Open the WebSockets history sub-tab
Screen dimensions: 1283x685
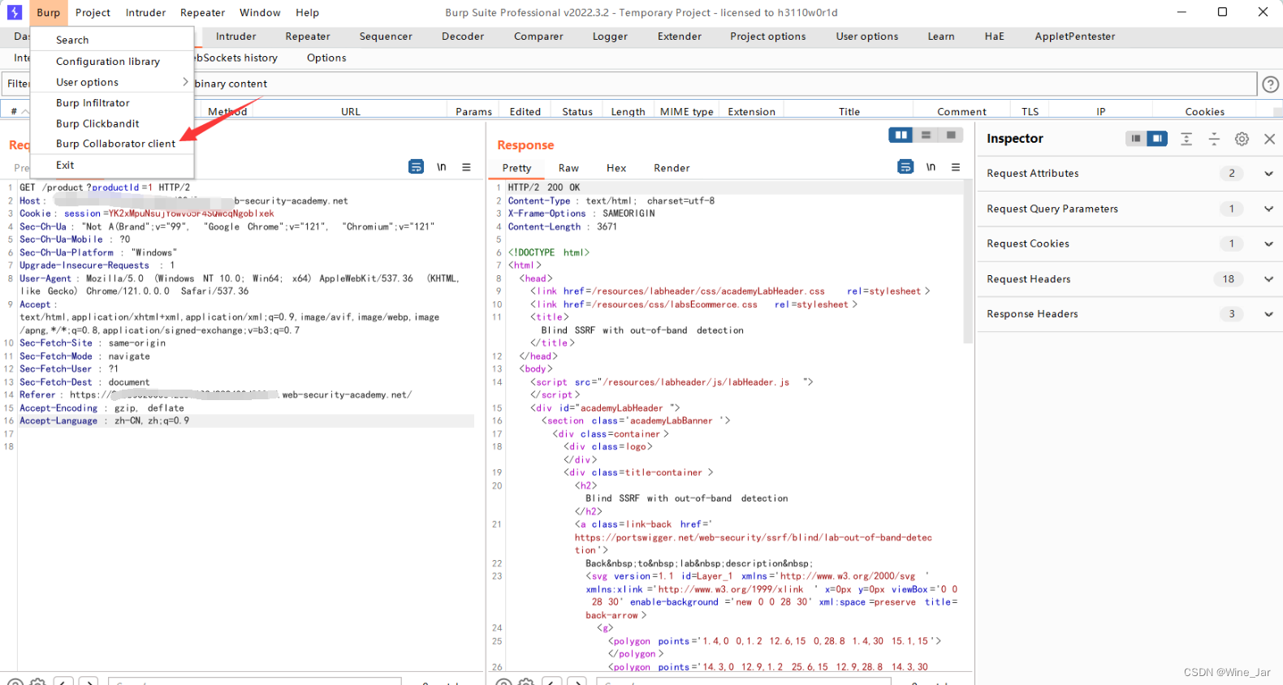tap(235, 58)
